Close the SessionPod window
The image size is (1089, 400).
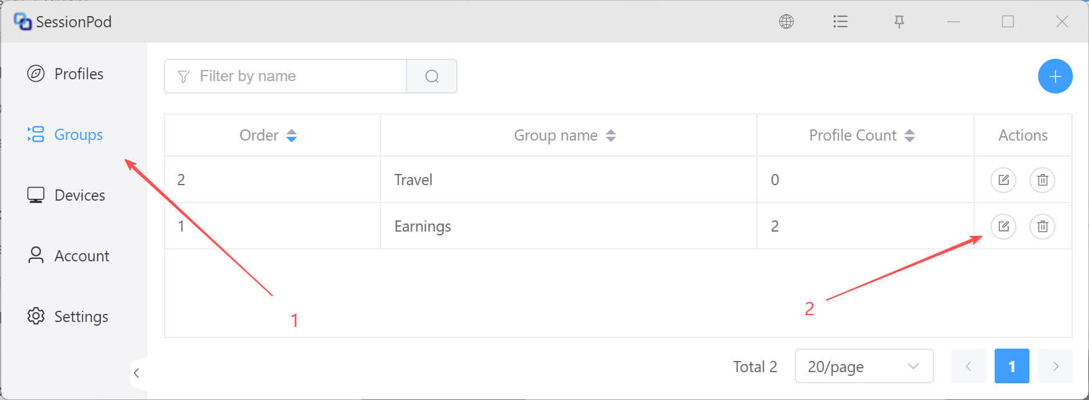[1062, 22]
